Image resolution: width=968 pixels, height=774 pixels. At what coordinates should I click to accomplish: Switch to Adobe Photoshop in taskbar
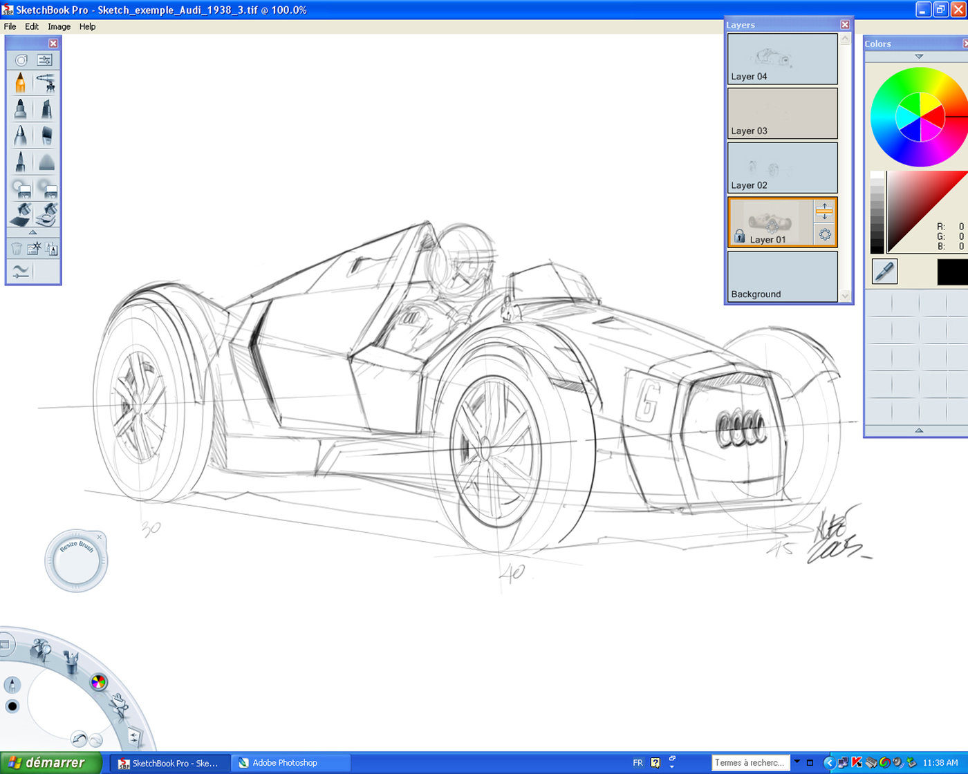(290, 763)
